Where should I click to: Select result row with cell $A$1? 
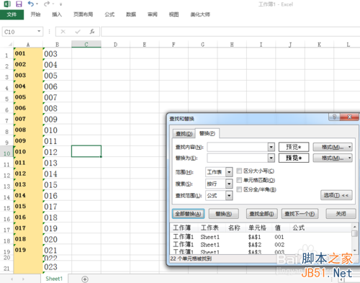pyautogui.click(x=261, y=237)
